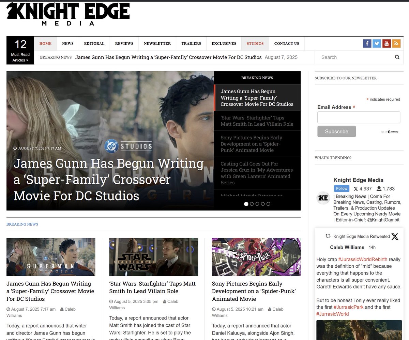
Task: Open the Editoral menu item
Action: click(94, 43)
